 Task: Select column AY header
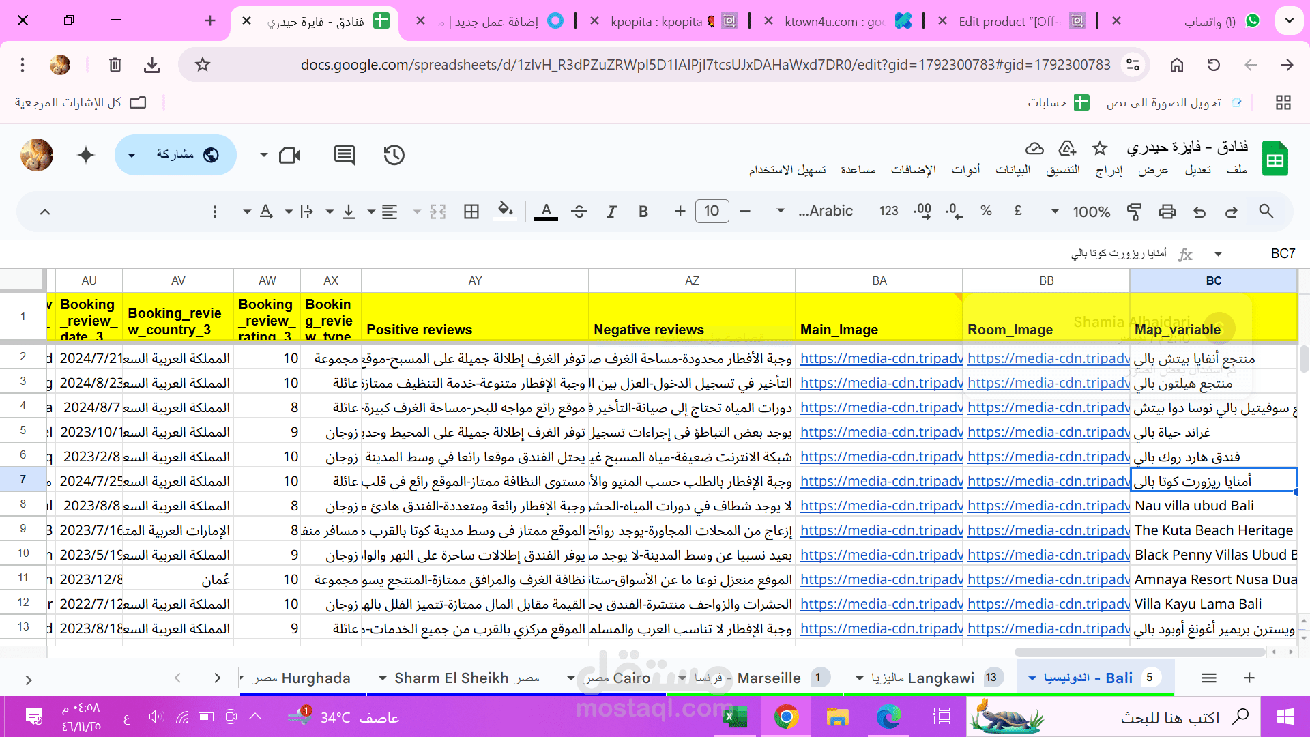[x=475, y=280]
